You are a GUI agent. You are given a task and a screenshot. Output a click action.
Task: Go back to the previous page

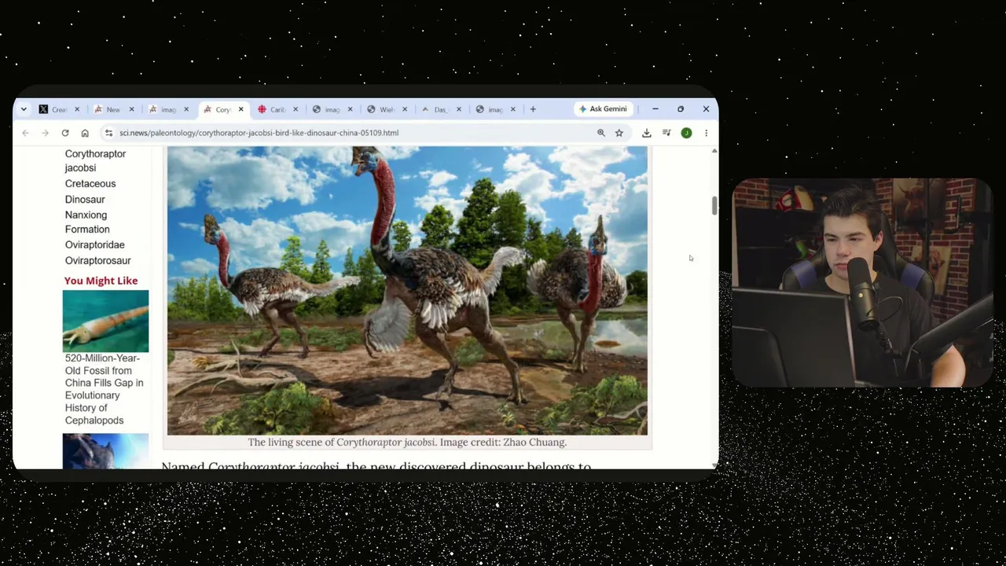25,133
